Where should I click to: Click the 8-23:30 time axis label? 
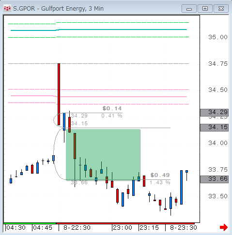click(184, 228)
